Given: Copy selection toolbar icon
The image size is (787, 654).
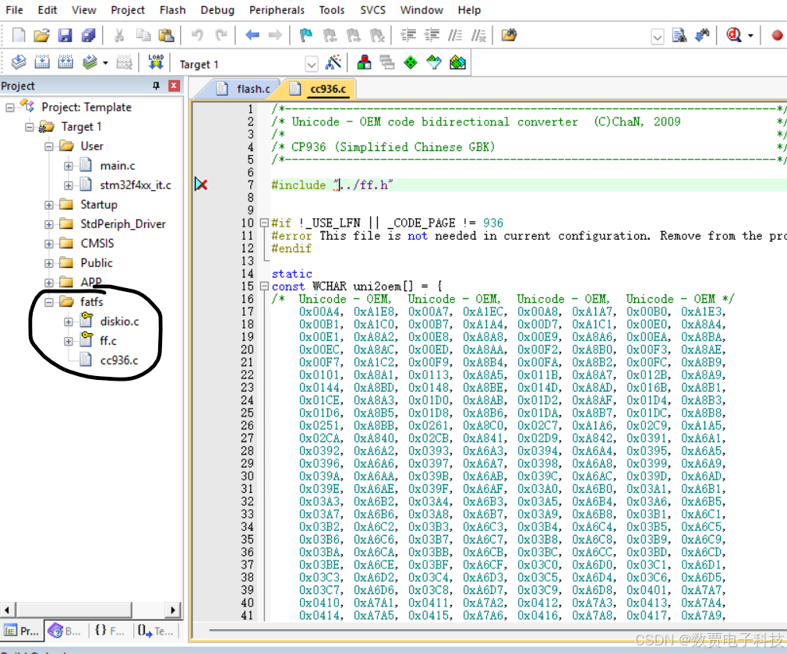Looking at the screenshot, I should (143, 35).
